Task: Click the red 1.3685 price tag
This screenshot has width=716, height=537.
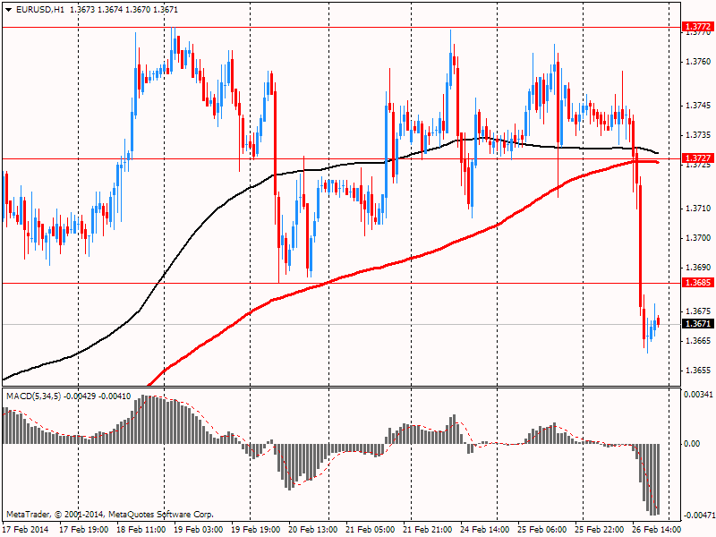Action: click(697, 283)
